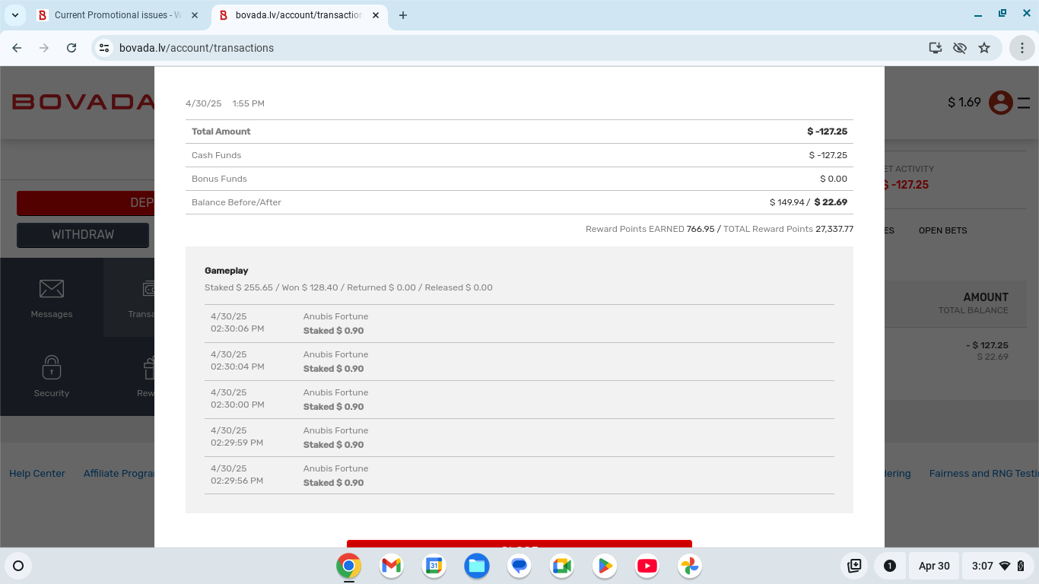Open the Files app in shelf
The width and height of the screenshot is (1039, 584).
coord(477,566)
